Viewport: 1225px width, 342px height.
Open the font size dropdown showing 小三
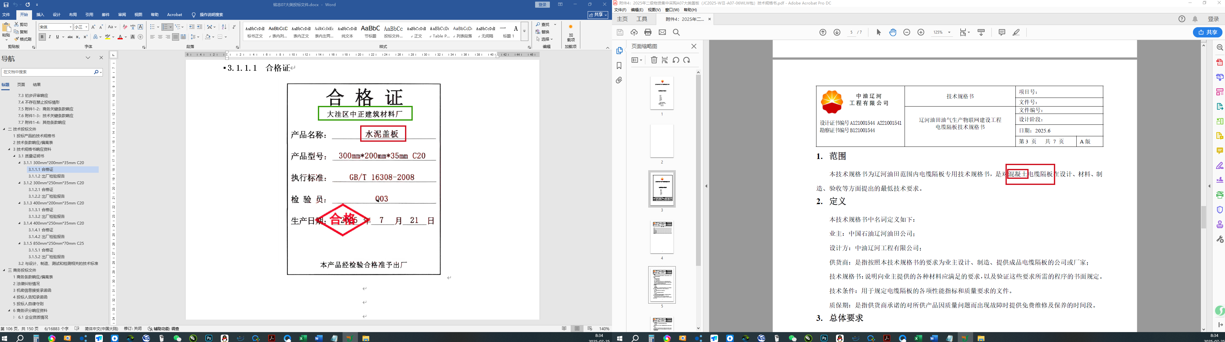[x=86, y=27]
